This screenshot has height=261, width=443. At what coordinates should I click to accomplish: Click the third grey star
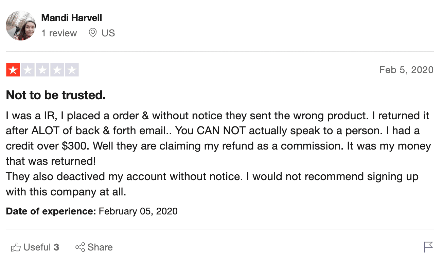click(42, 70)
